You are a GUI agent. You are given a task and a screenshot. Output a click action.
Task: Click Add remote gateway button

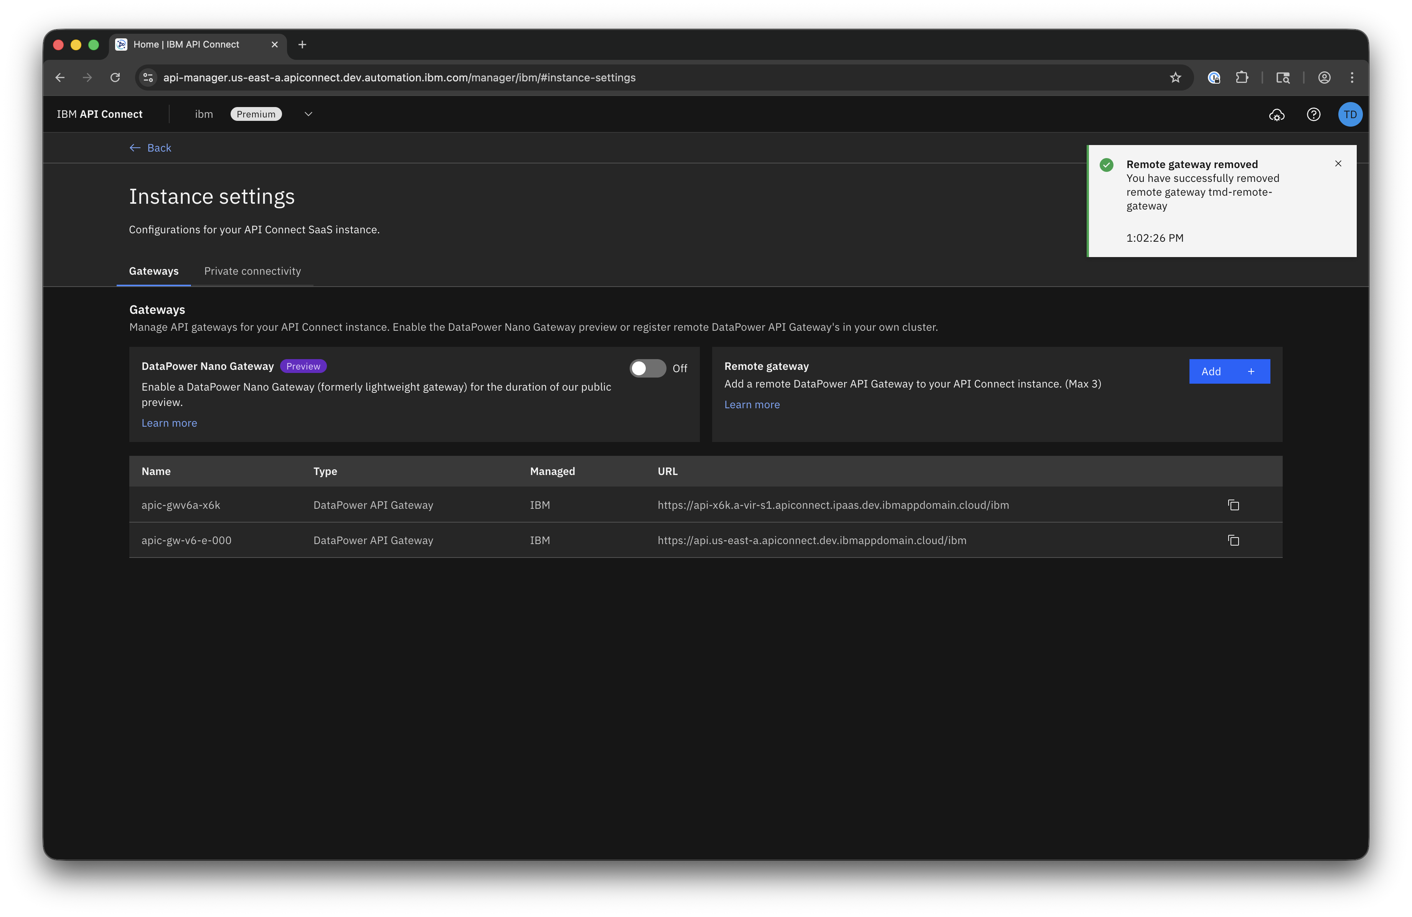point(1229,371)
